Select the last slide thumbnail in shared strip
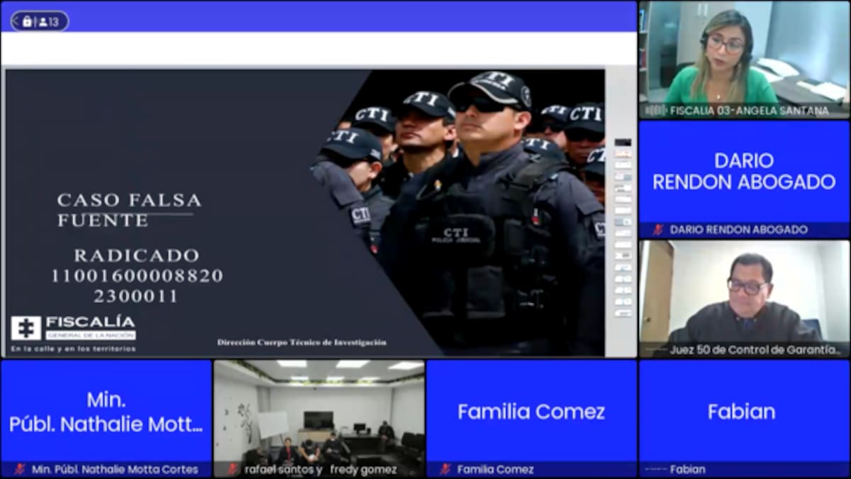Viewport: 851px width, 479px height. 623,313
